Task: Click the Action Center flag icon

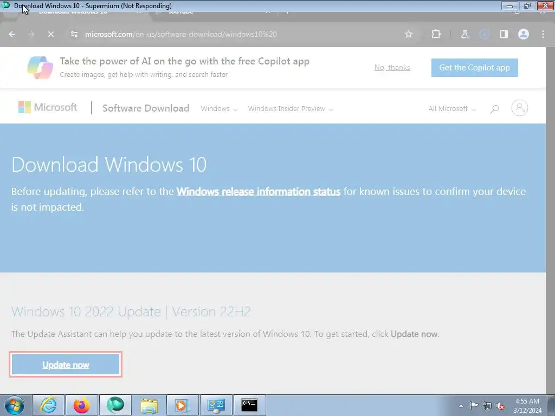Action: [474, 406]
